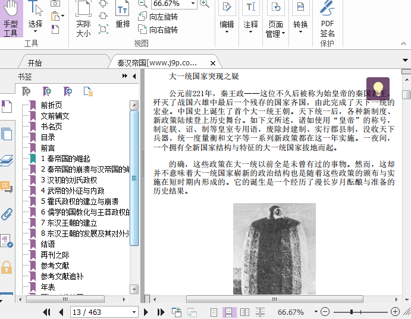Switch to continuous page view mode

[x=229, y=312]
